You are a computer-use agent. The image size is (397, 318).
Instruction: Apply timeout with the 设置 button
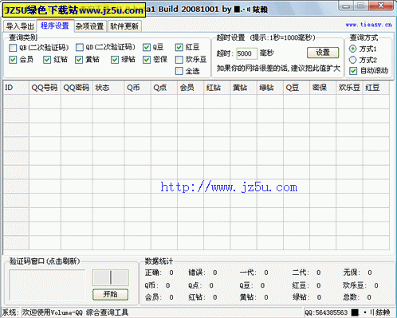323,53
